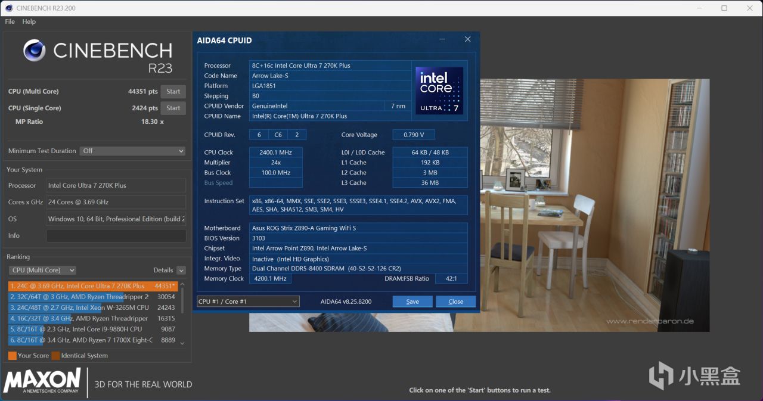Image resolution: width=763 pixels, height=401 pixels.
Task: Close AIDA64 CPUID via X icon
Action: point(467,39)
